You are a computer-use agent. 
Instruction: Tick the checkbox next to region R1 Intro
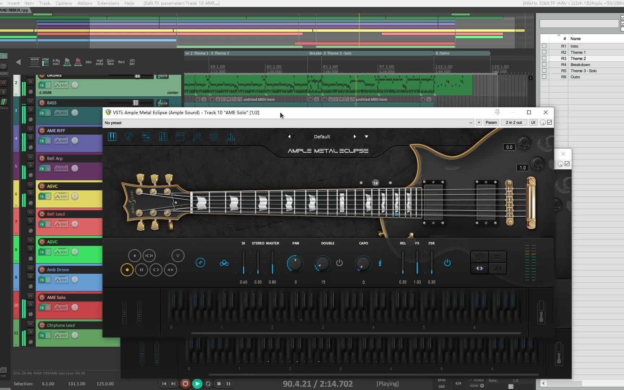(x=544, y=46)
